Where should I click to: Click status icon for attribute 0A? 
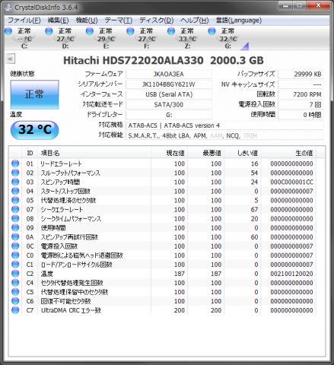click(x=15, y=236)
